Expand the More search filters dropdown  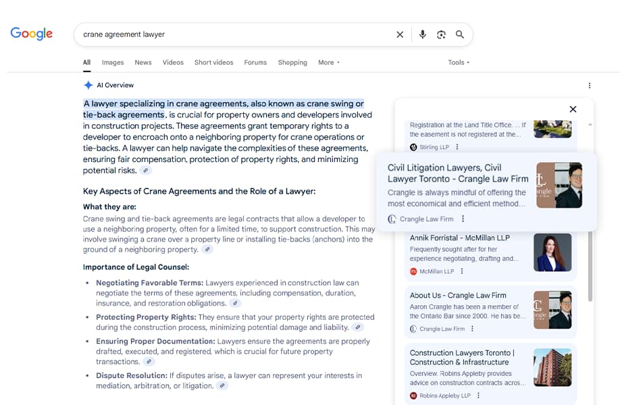tap(329, 63)
